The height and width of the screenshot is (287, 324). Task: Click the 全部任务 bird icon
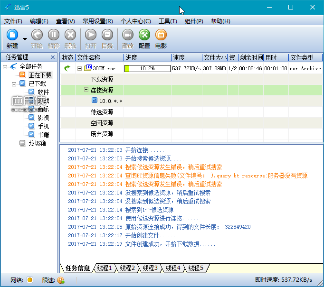point(14,66)
